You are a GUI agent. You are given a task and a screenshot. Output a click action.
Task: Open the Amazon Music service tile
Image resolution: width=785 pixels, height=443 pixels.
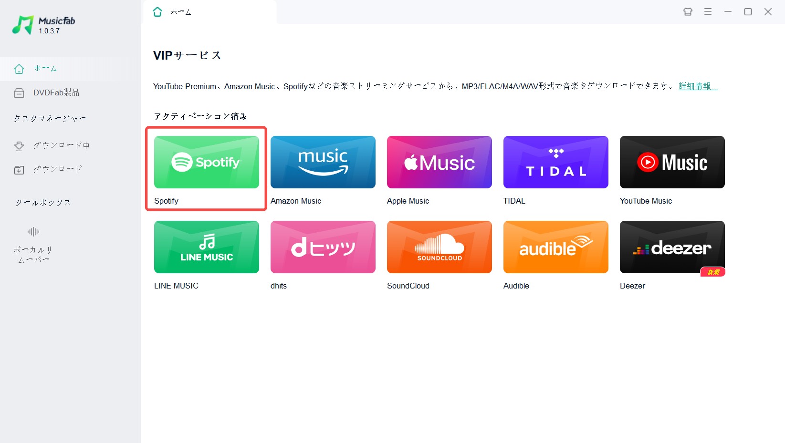(323, 162)
